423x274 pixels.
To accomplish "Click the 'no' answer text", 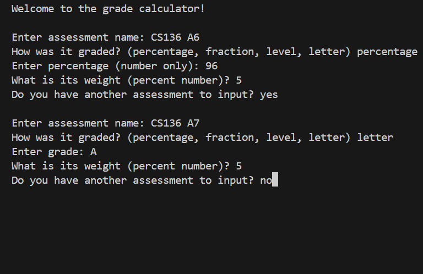I will point(266,181).
